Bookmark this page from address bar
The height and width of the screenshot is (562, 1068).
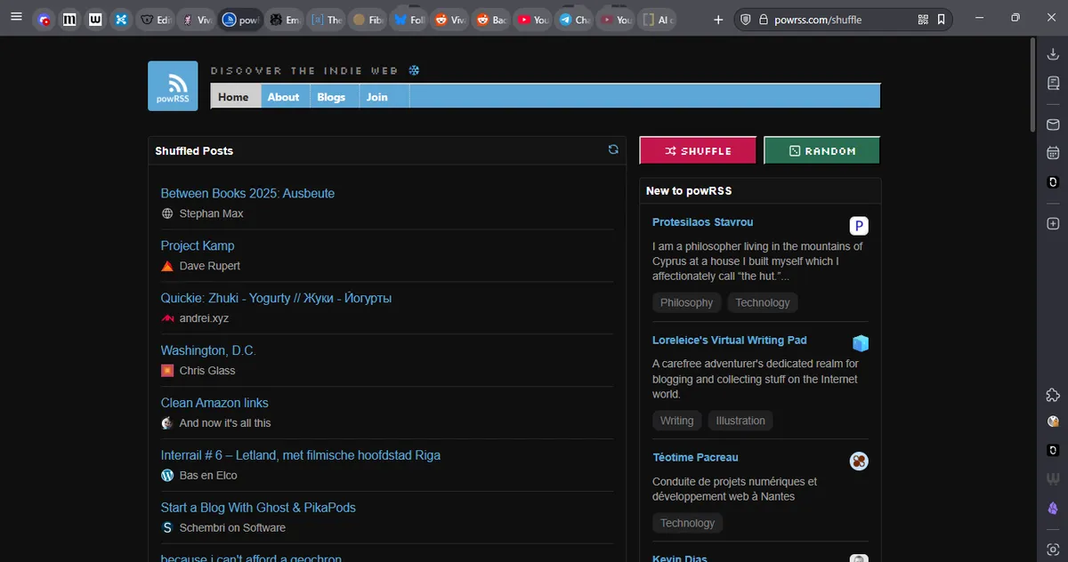tap(941, 19)
